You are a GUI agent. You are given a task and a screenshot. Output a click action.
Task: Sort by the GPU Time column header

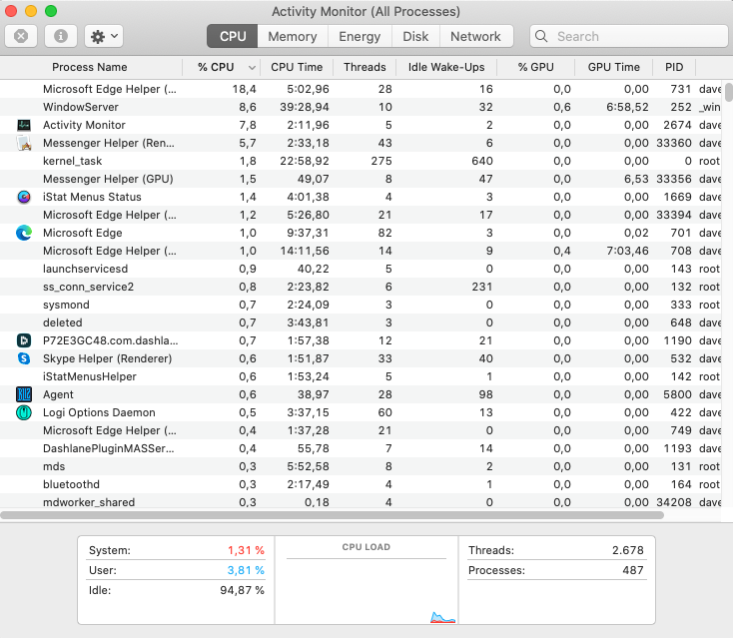[614, 67]
